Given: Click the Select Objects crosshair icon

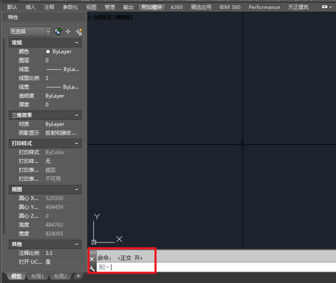Looking at the screenshot, I should click(68, 32).
